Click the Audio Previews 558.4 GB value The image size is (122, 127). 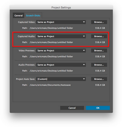pos(100,71)
